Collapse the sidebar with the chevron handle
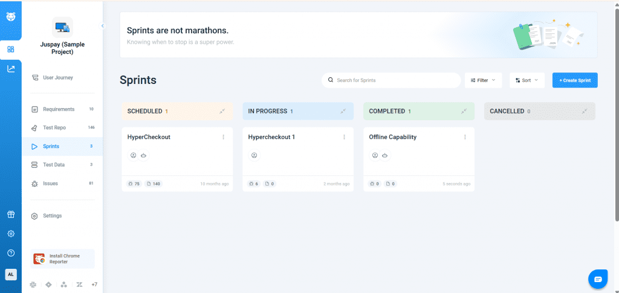Viewport: 619px width, 293px height. (102, 26)
